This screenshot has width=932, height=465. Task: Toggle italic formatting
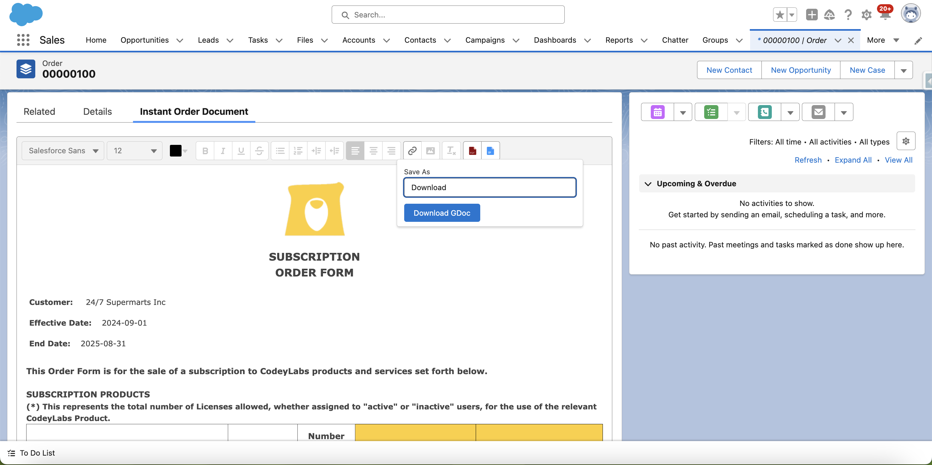pyautogui.click(x=223, y=151)
